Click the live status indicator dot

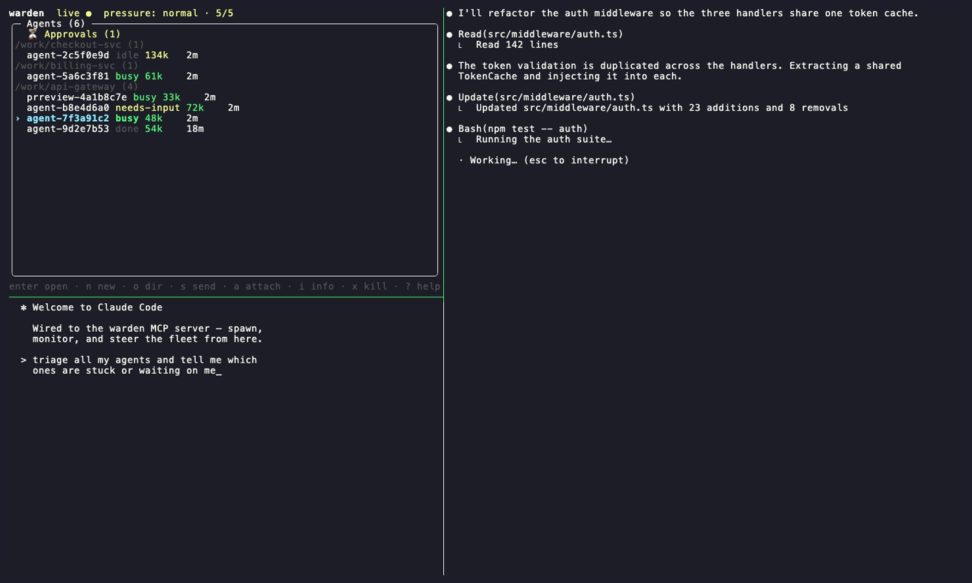point(89,14)
